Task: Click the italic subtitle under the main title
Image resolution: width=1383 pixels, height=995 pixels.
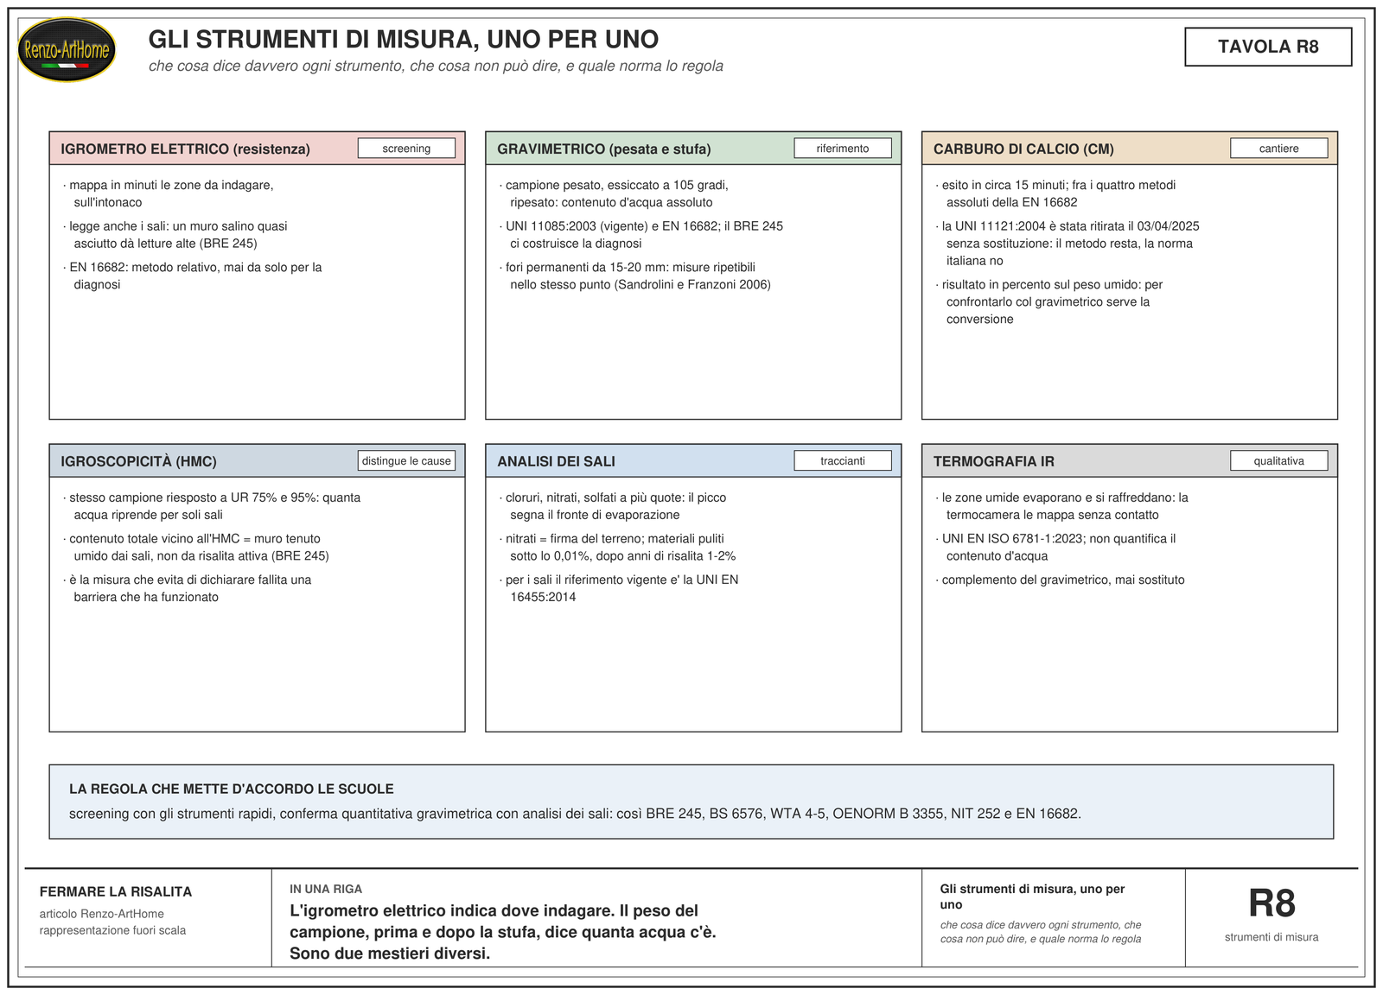Action: point(436,67)
